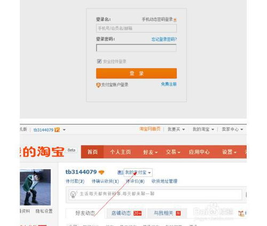
Task: Toggle the 安全控件登录 checkbox
Action: coord(99,61)
